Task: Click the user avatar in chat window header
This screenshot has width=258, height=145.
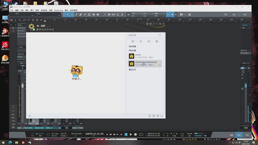Action: pyautogui.click(x=31, y=27)
